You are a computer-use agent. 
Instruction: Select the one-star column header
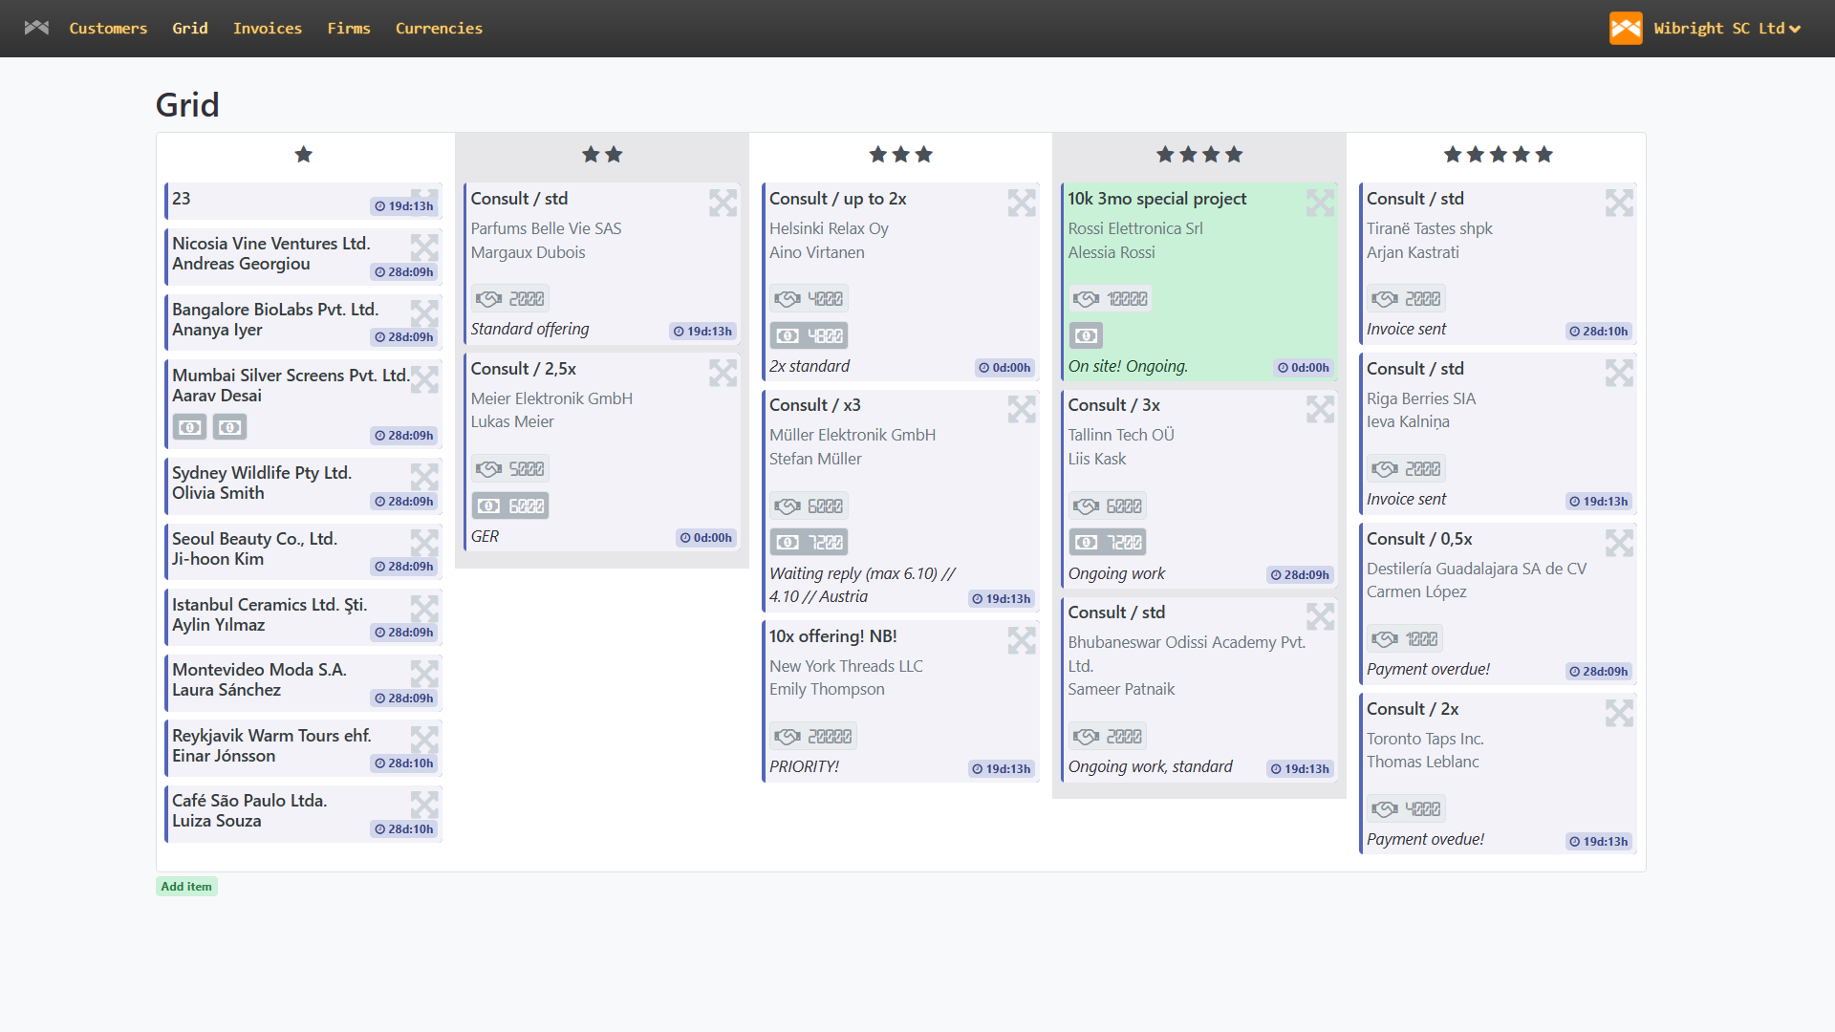pyautogui.click(x=304, y=155)
